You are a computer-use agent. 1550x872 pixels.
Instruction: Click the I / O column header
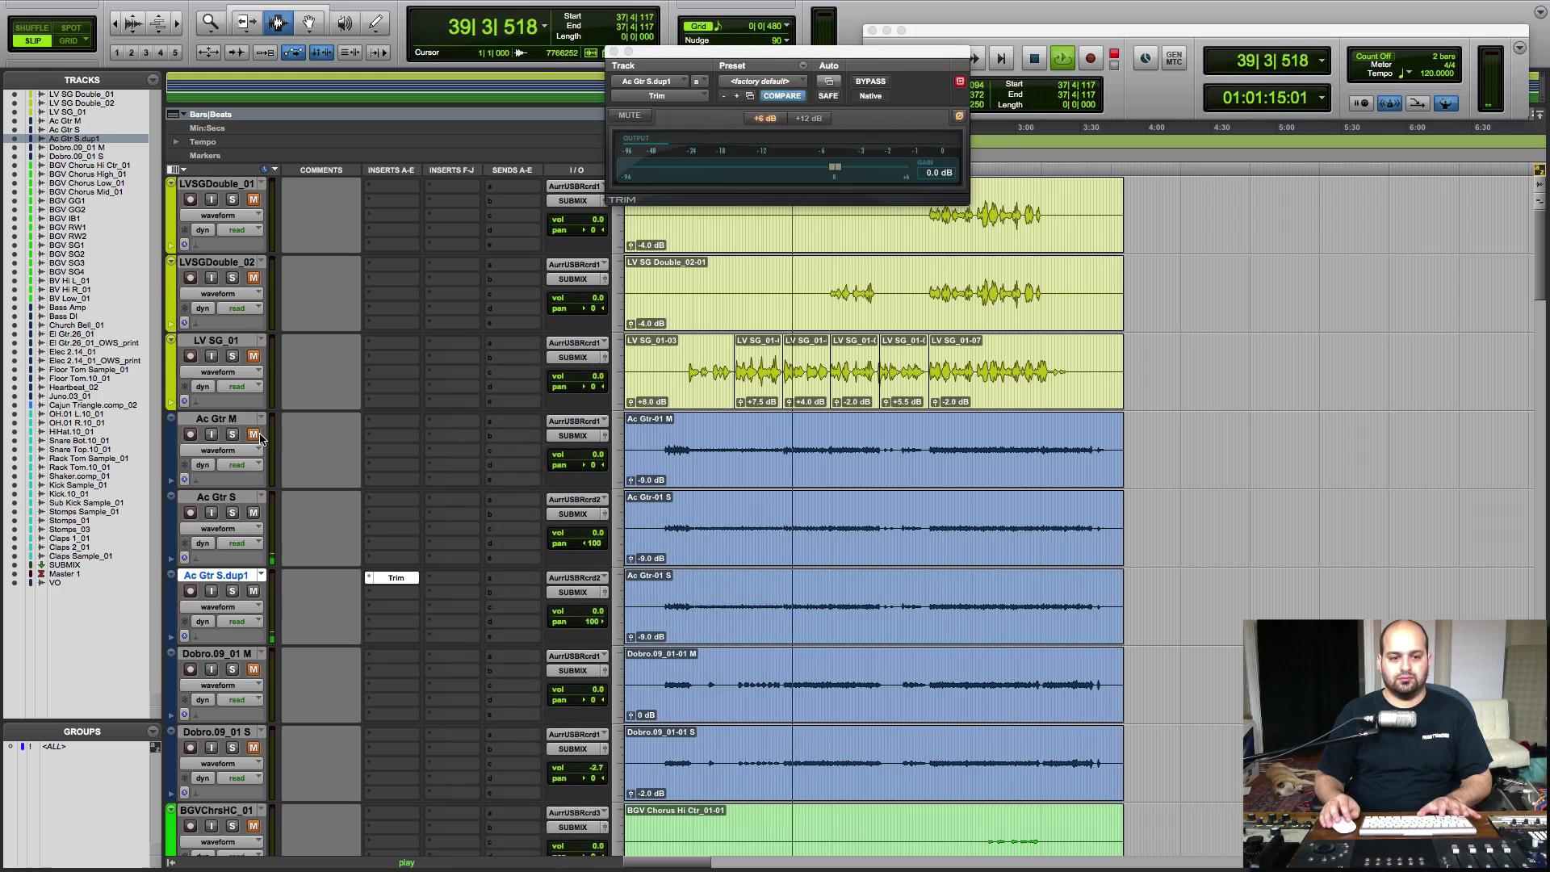tap(576, 170)
